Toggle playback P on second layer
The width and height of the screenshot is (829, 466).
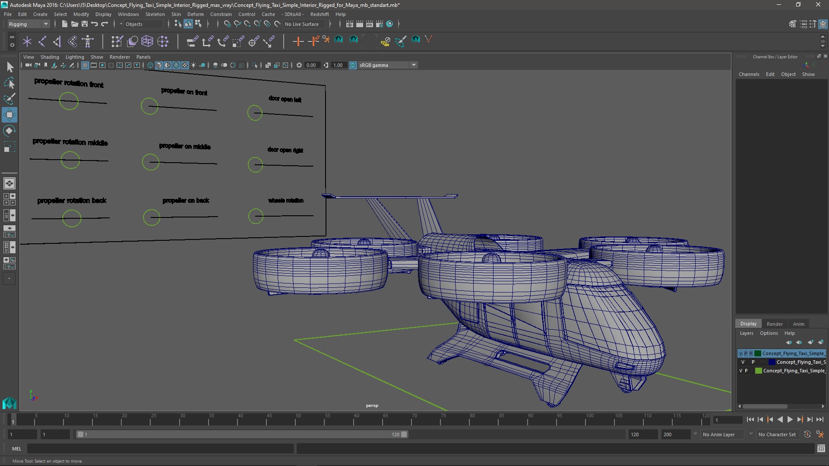pos(753,362)
